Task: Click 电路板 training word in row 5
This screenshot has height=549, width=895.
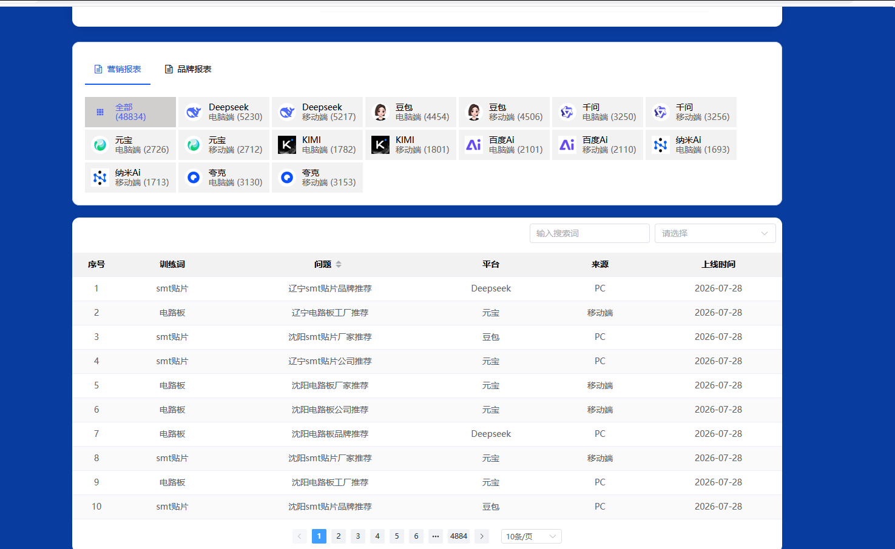Action: pyautogui.click(x=172, y=385)
